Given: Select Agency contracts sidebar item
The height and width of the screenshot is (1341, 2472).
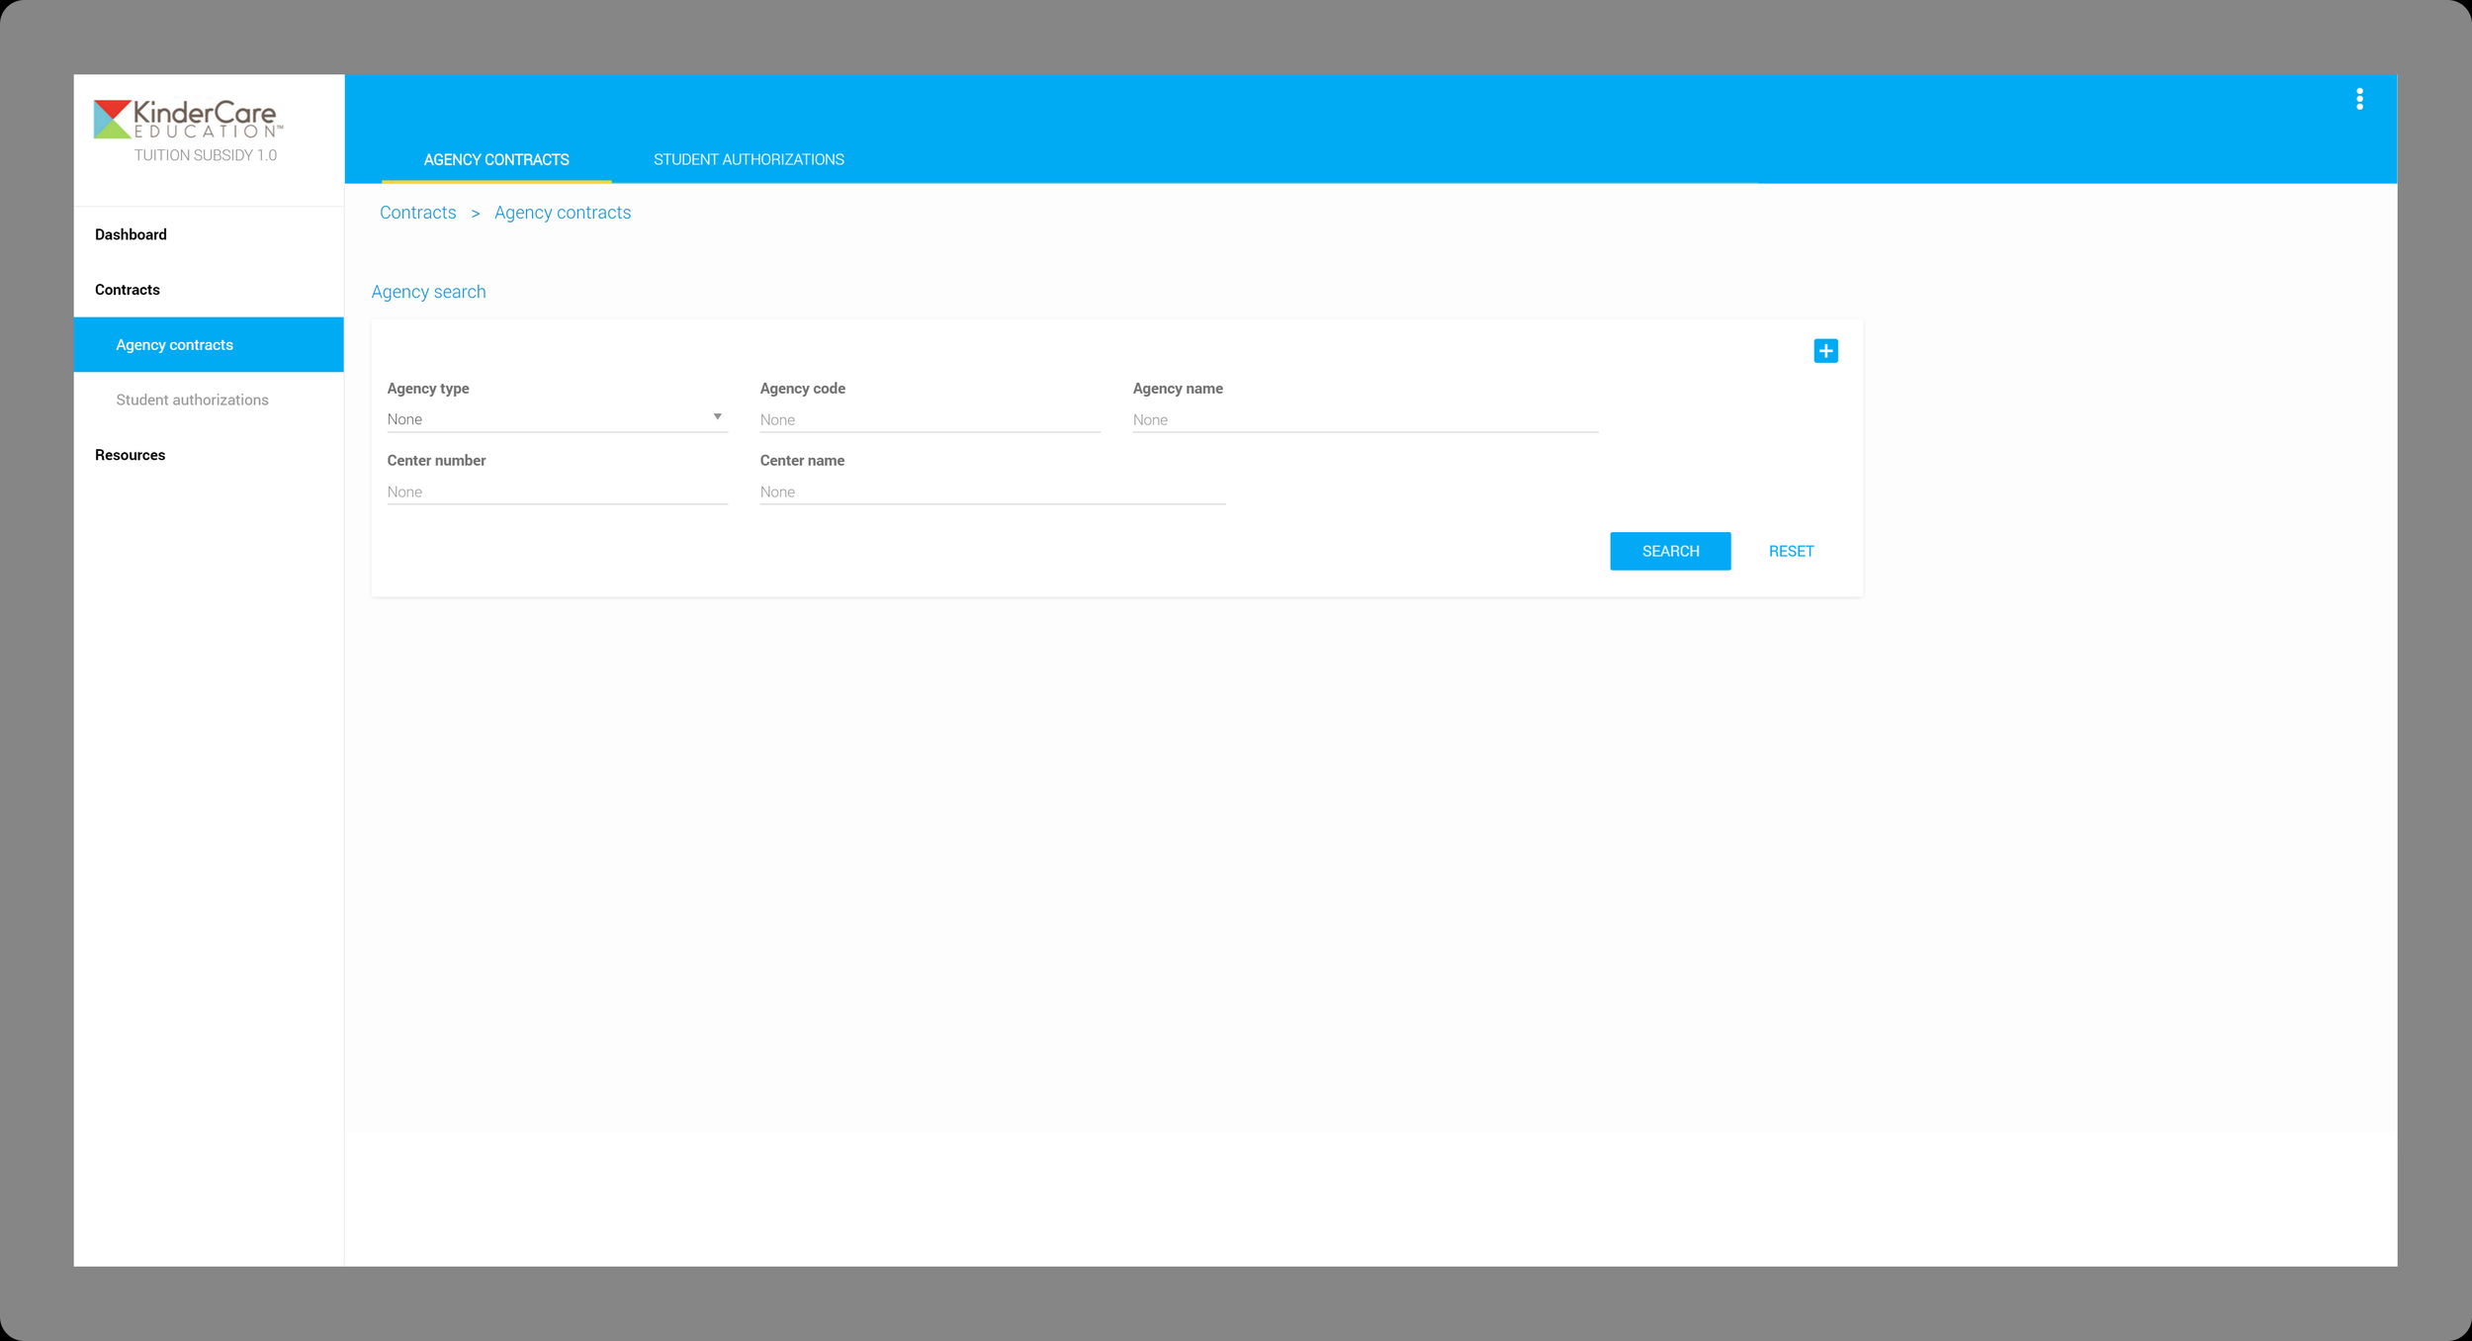Looking at the screenshot, I should pos(175,345).
